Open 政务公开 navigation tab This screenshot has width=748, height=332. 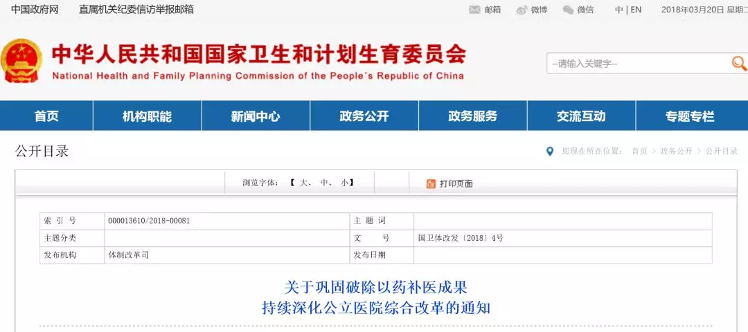(364, 116)
